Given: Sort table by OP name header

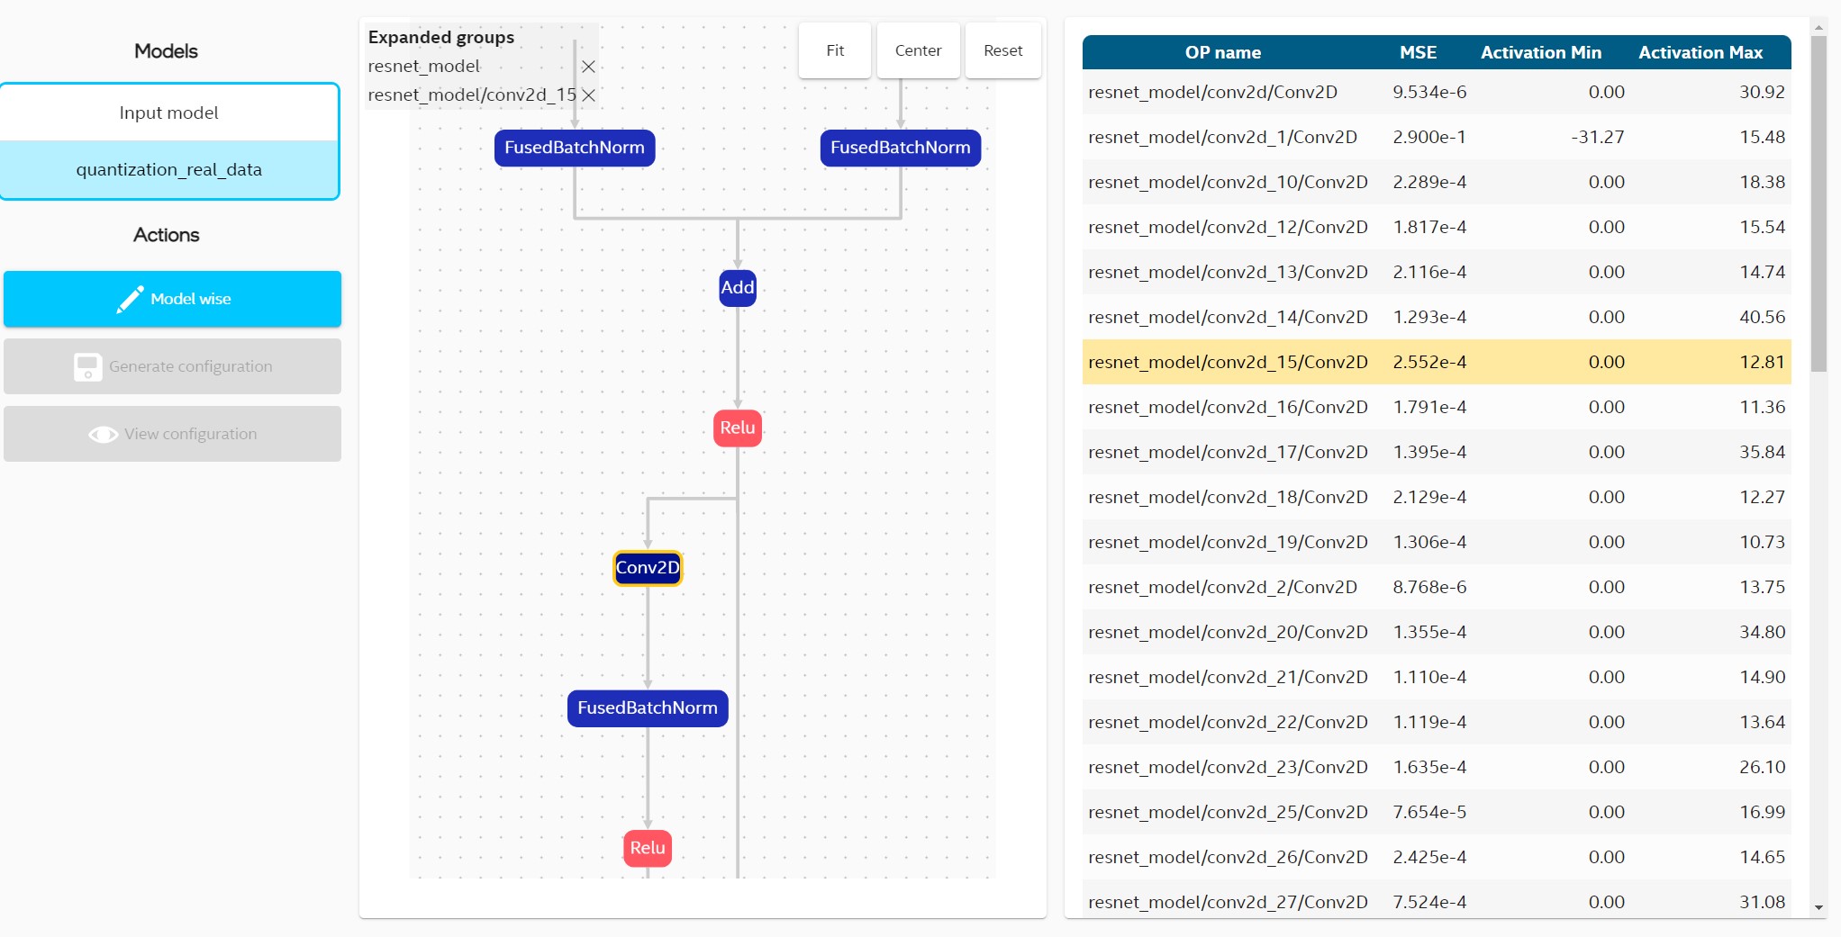Looking at the screenshot, I should [1222, 52].
